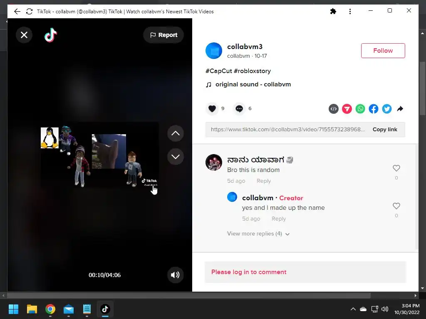The height and width of the screenshot is (319, 426).
Task: Open collabvm Creator reply avatar
Action: 232,197
